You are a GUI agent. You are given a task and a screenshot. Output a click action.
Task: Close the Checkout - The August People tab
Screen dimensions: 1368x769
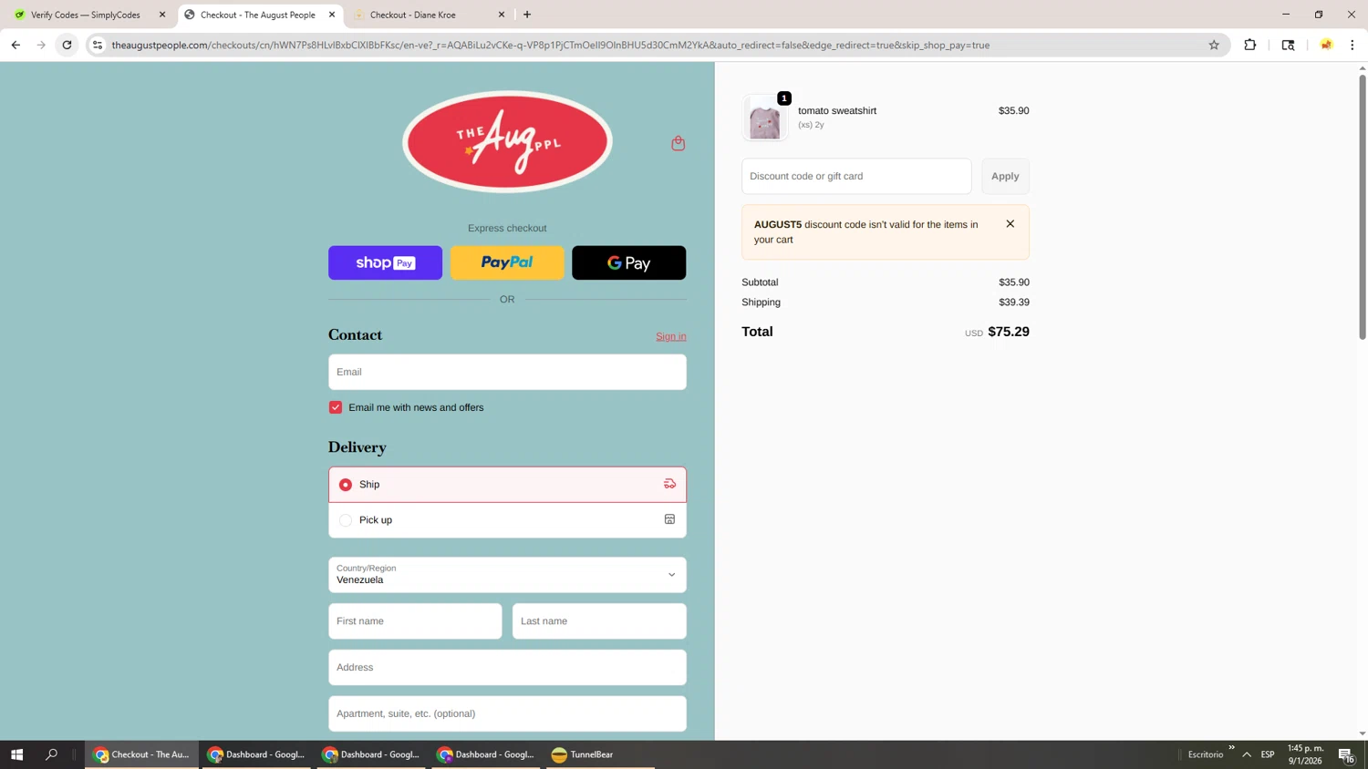pyautogui.click(x=332, y=15)
